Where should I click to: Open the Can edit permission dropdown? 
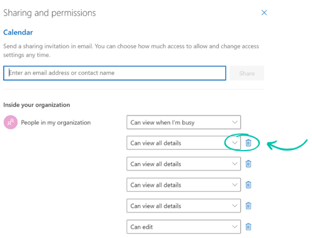coord(183,227)
